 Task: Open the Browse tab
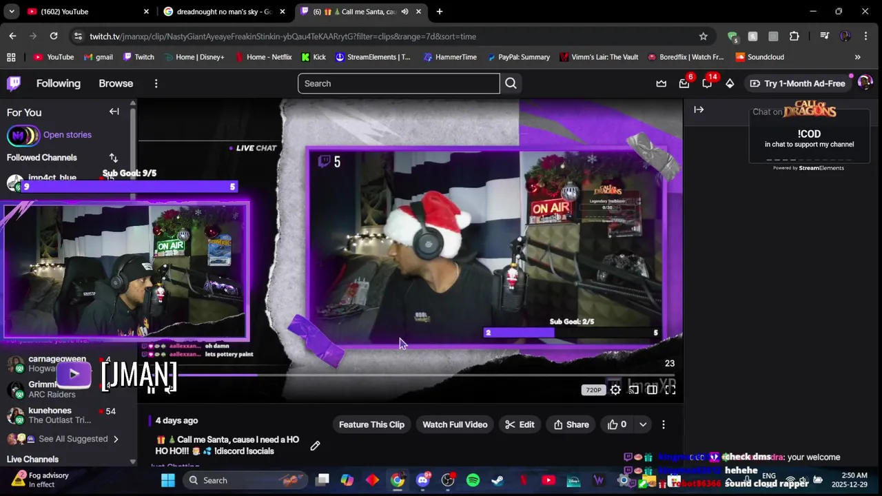tap(116, 83)
